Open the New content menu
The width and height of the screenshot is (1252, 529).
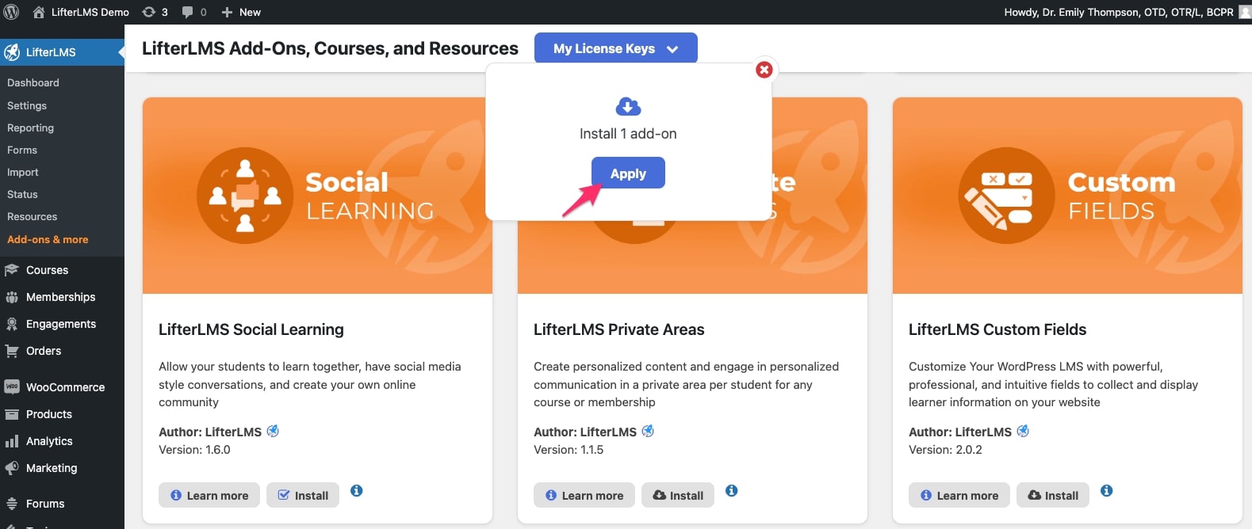point(241,12)
